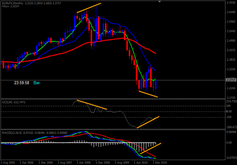Image resolution: width=237 pixels, height=165 pixels.
Task: Select the orange trendline above the 2008 price highs
Action: pos(89,8)
